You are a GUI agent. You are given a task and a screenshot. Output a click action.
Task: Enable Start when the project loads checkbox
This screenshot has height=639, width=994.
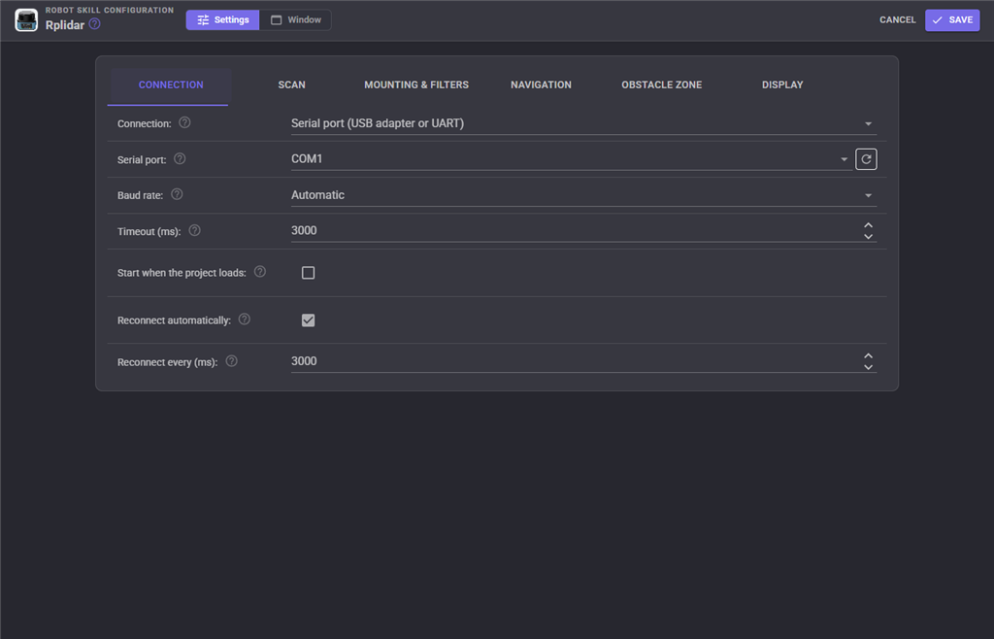[308, 273]
